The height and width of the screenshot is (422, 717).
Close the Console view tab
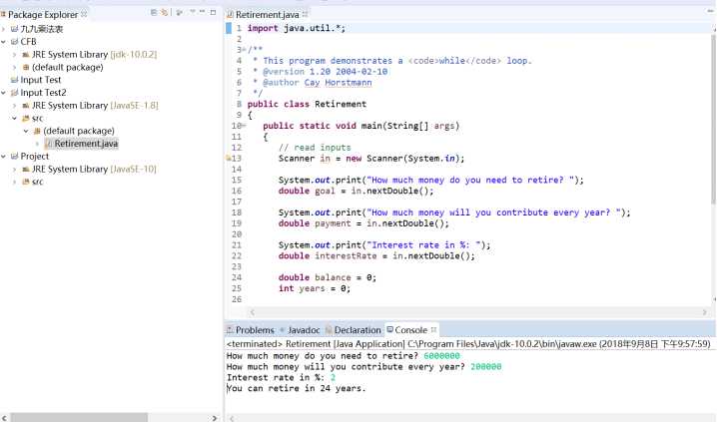tap(434, 329)
